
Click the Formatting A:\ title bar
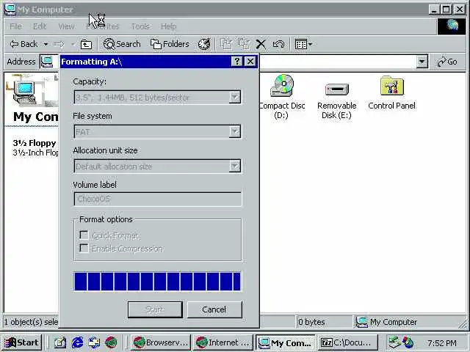click(x=145, y=62)
